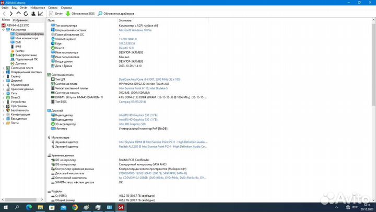Open the Отчёт menu in menu bar
This screenshot has height=212, width=376.
[x=23, y=8]
